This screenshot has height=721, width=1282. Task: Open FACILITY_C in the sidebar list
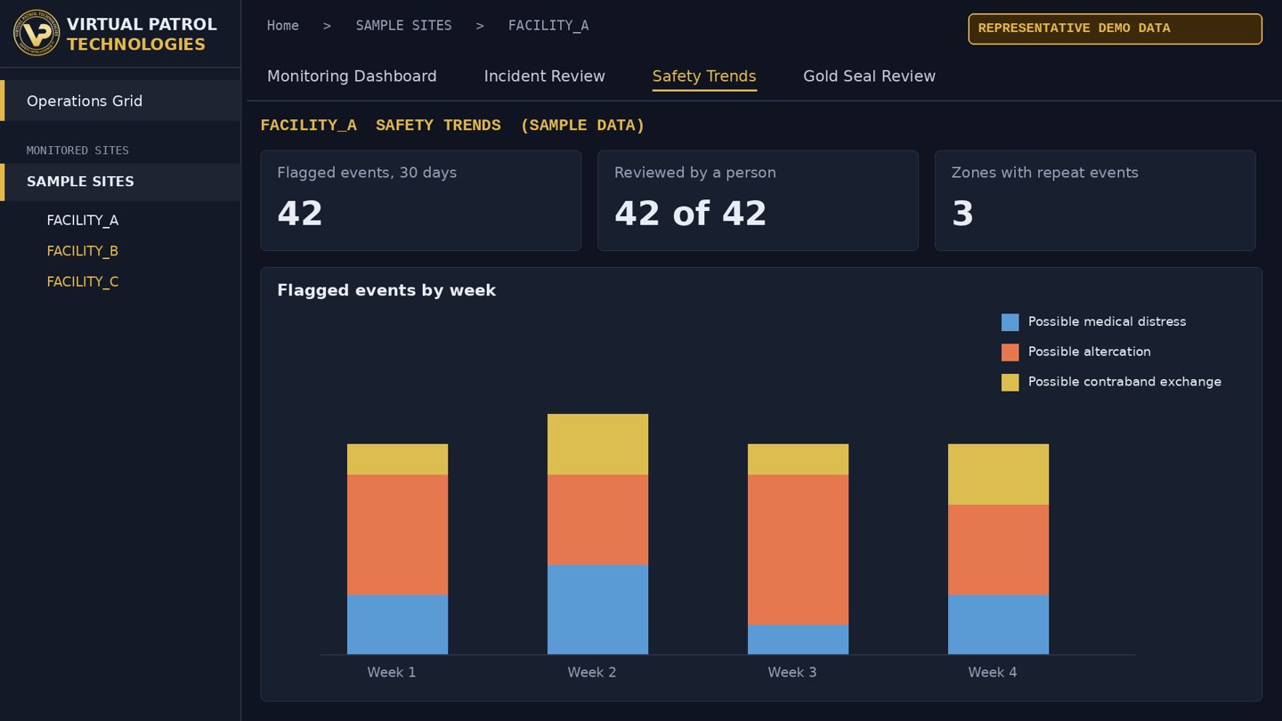point(82,281)
